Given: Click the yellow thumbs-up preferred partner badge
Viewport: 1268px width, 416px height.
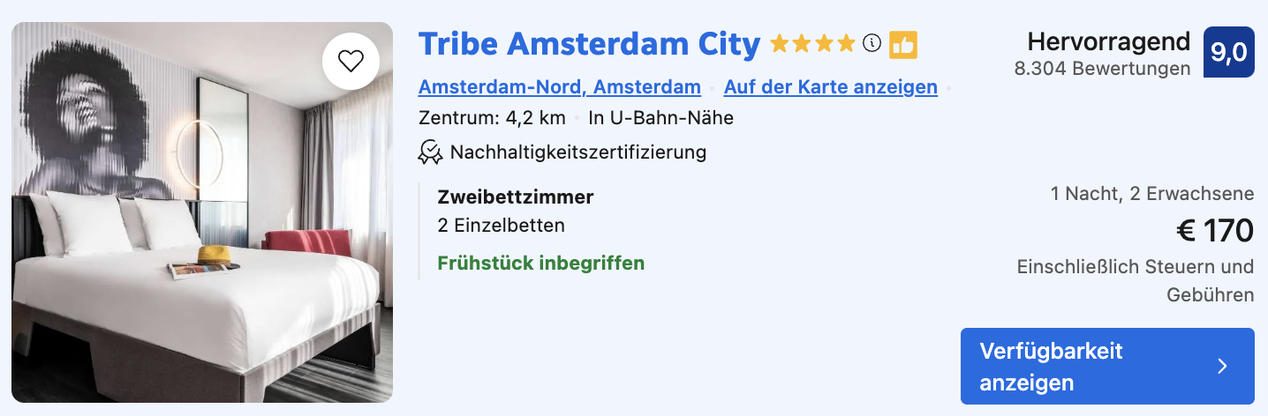Looking at the screenshot, I should 903,45.
